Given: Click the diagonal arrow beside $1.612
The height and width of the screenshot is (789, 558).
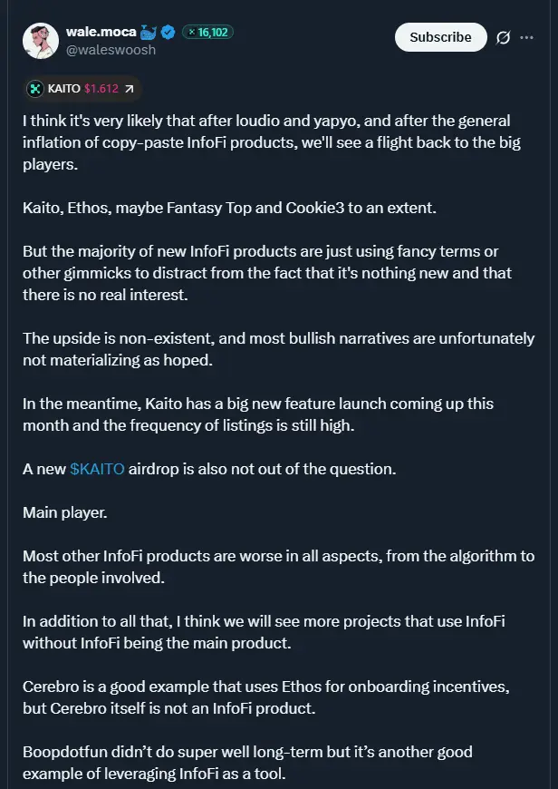Looking at the screenshot, I should click(x=130, y=89).
